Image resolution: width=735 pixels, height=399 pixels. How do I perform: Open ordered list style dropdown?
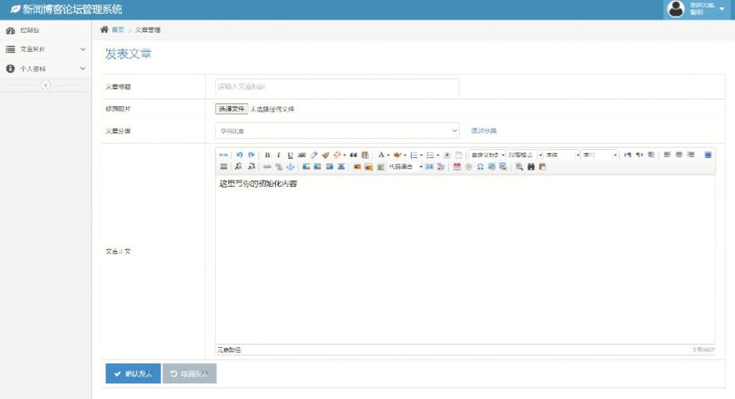pos(422,156)
